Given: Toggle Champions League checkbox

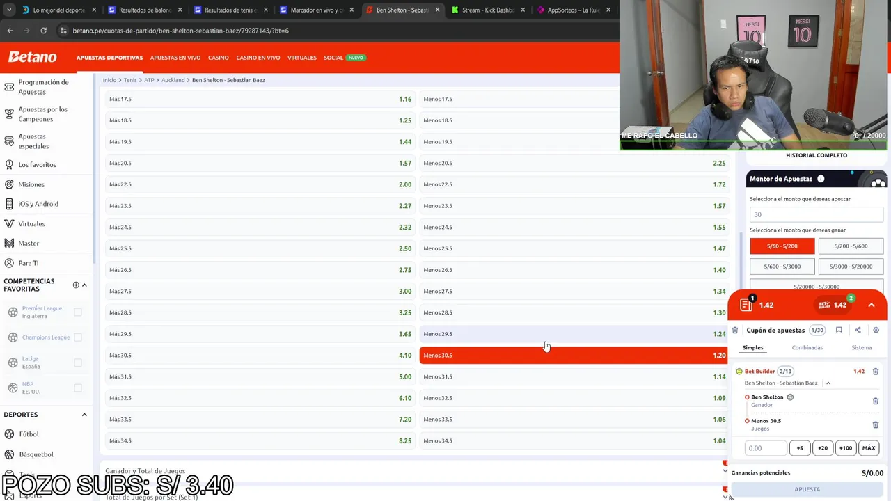Looking at the screenshot, I should (78, 337).
